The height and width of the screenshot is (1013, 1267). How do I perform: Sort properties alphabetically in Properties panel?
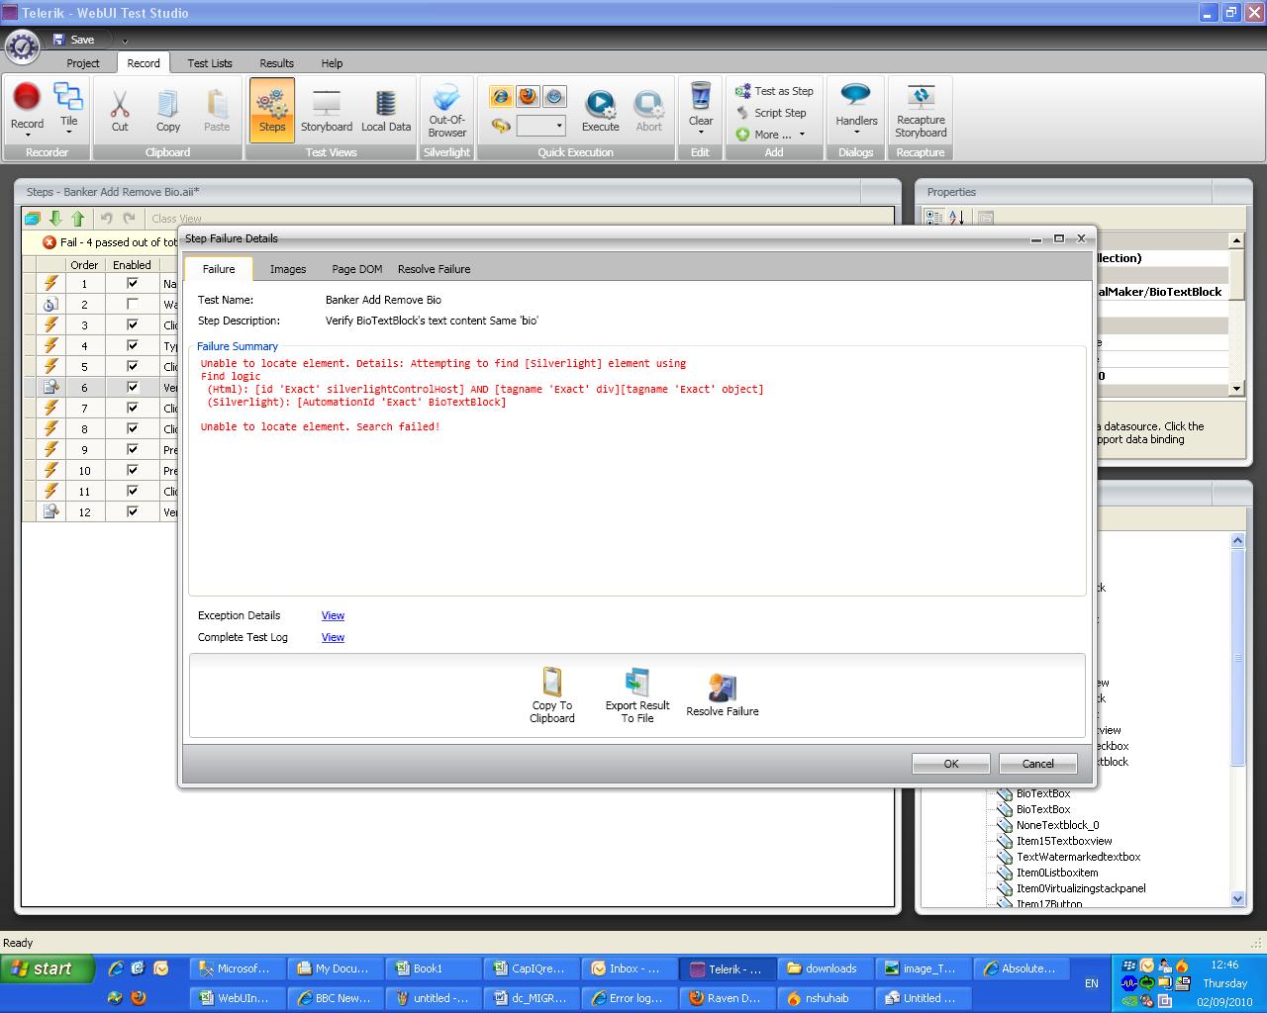click(x=957, y=218)
